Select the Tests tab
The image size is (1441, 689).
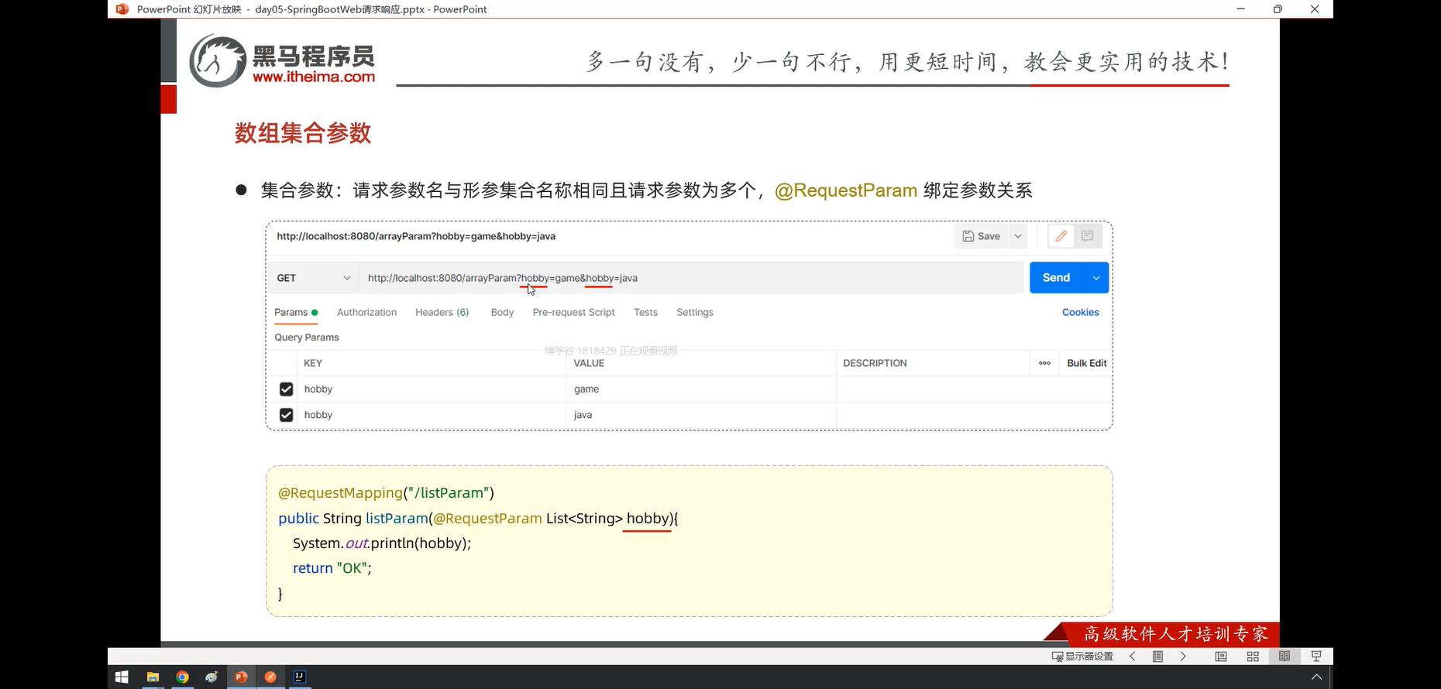pyautogui.click(x=645, y=312)
